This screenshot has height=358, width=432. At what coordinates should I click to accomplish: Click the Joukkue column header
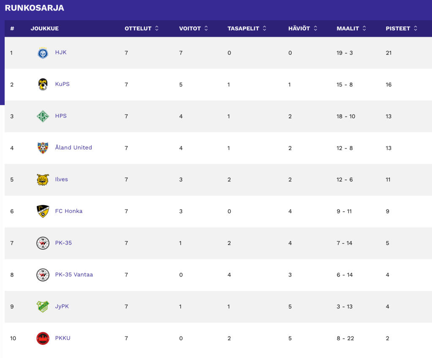[45, 29]
